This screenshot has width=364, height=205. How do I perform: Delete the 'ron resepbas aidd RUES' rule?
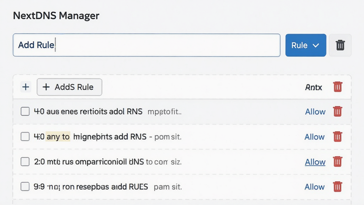click(338, 186)
